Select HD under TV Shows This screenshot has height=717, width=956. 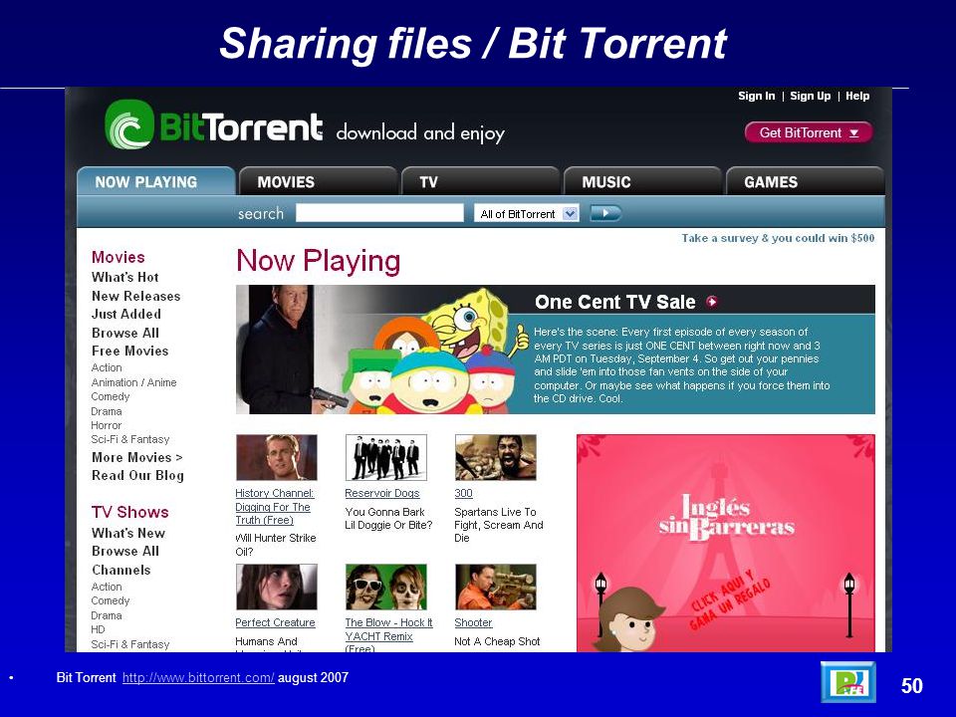[x=99, y=629]
